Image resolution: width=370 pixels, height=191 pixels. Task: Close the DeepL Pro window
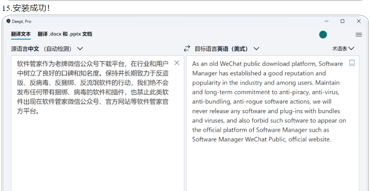[x=359, y=21]
